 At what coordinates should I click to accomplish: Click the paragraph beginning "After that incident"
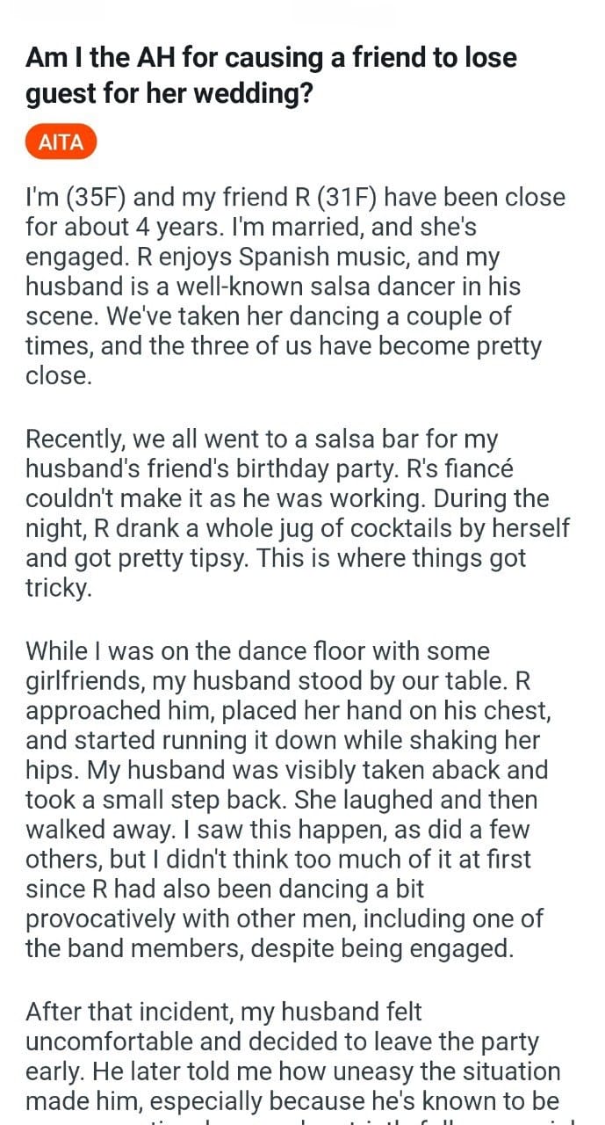(x=293, y=1060)
